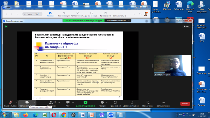Click the red Выйти button
The width and height of the screenshot is (210, 118).
pos(185,104)
